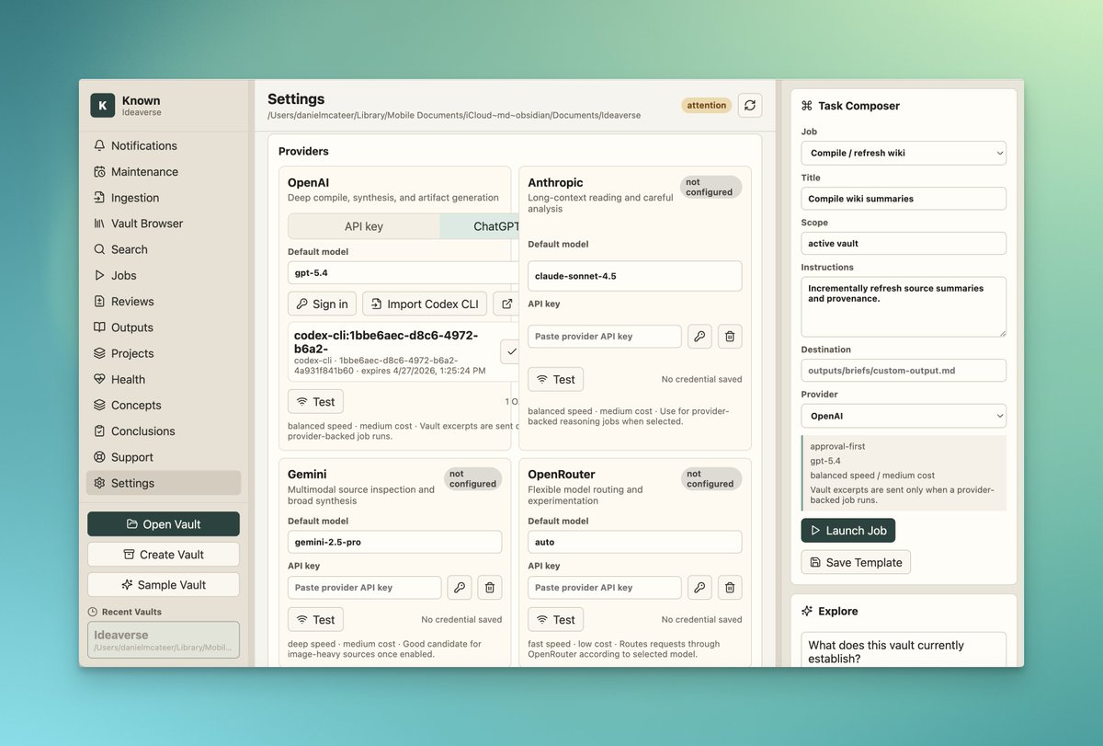This screenshot has height=746, width=1103.
Task: Open the Ingestion page
Action: point(164,198)
